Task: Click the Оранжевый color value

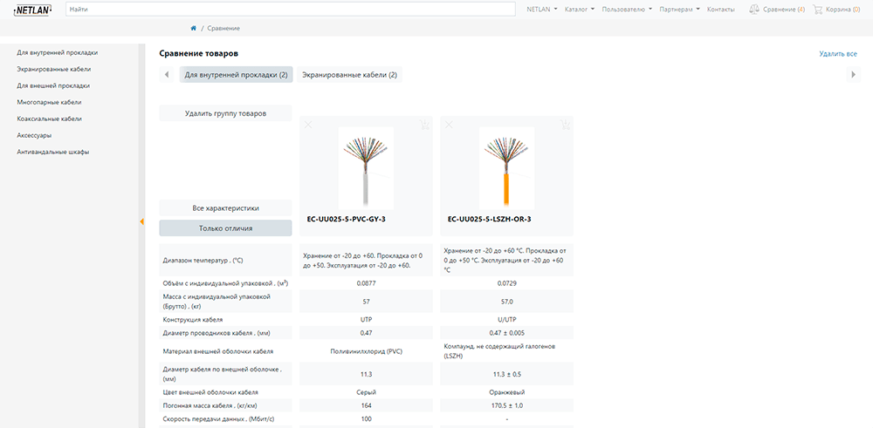Action: (506, 392)
